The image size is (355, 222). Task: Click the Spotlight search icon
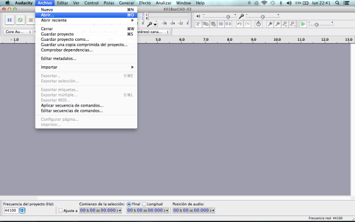[337, 3]
